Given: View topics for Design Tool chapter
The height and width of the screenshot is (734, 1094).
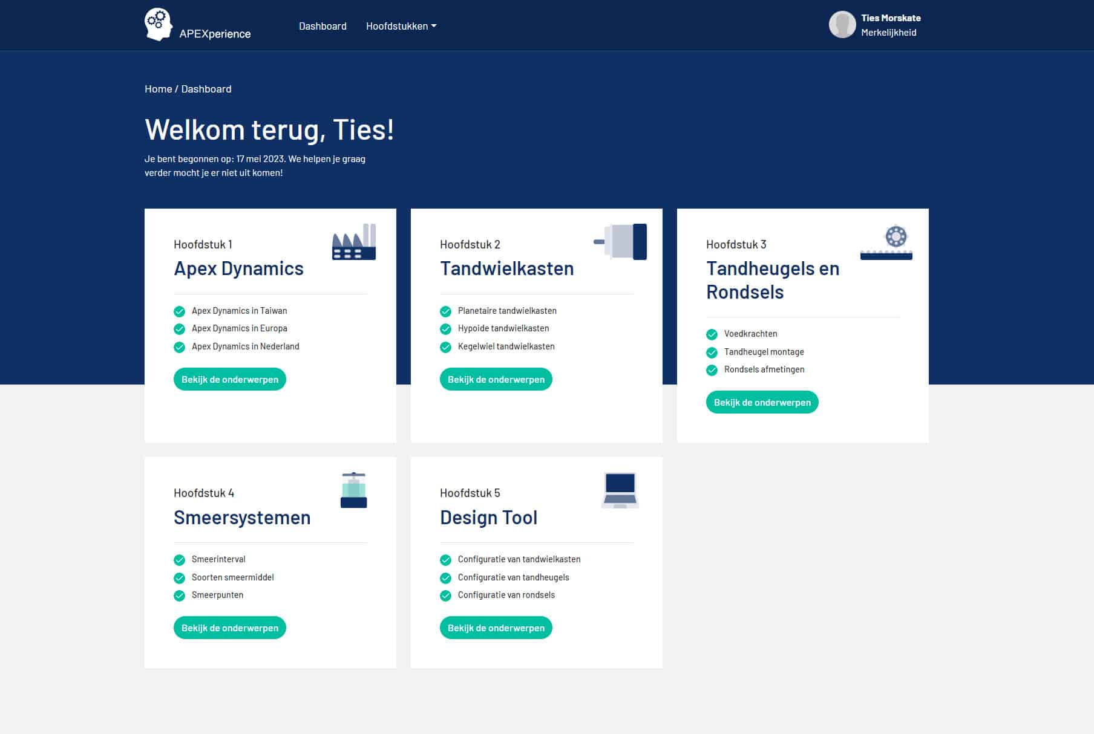Looking at the screenshot, I should [x=496, y=628].
